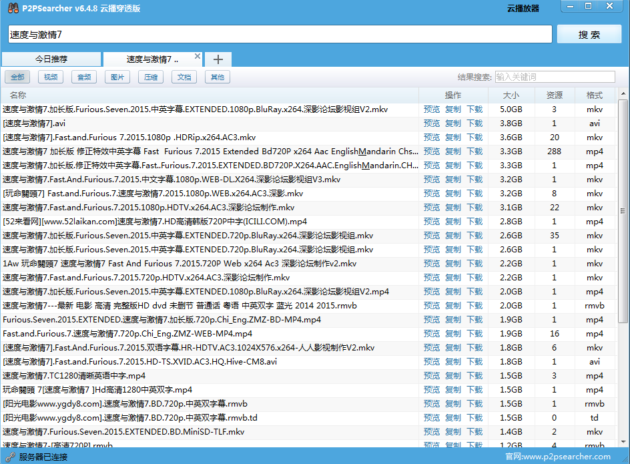Show only 压缩 archive results
The image size is (630, 464).
coord(151,77)
